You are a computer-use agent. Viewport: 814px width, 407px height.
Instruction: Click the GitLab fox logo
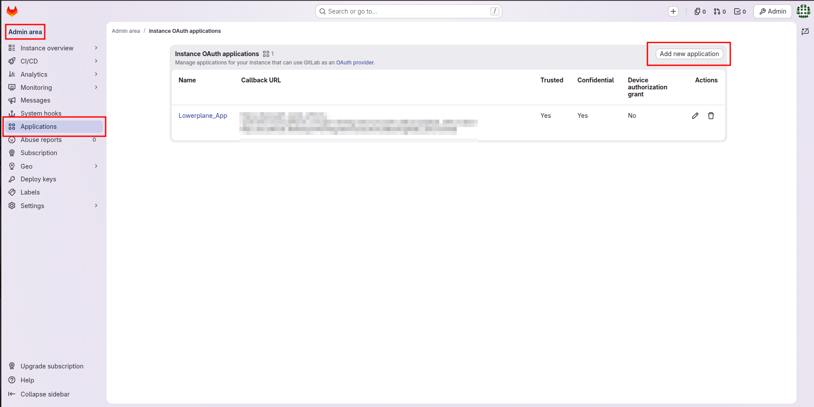click(x=12, y=11)
